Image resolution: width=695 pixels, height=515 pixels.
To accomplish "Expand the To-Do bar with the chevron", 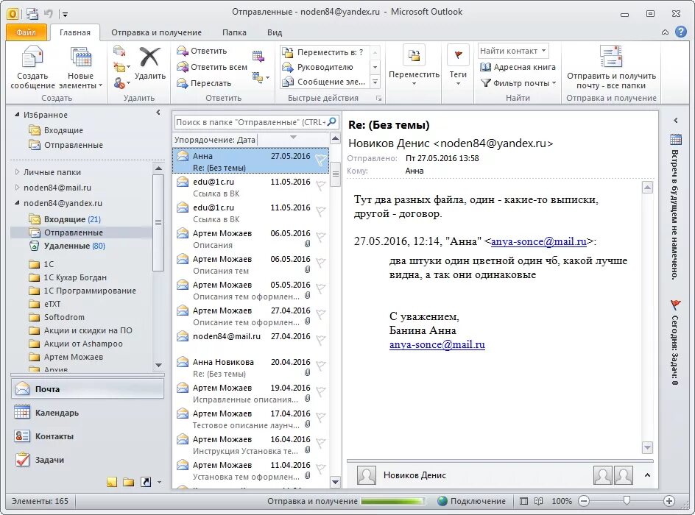I will point(676,120).
